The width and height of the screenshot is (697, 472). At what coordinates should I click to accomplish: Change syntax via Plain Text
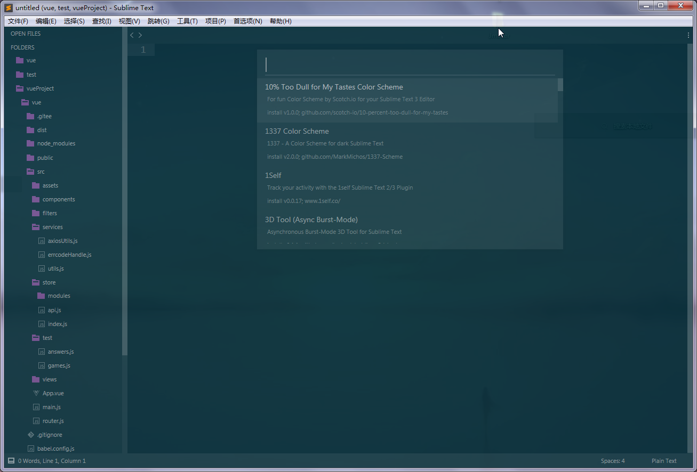coord(664,461)
